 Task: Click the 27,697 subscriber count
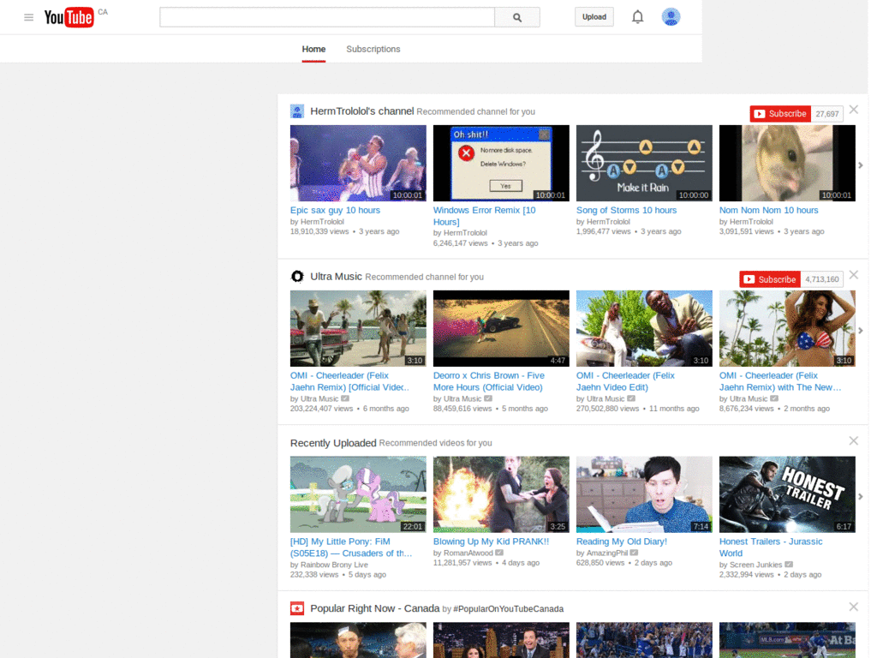[826, 114]
